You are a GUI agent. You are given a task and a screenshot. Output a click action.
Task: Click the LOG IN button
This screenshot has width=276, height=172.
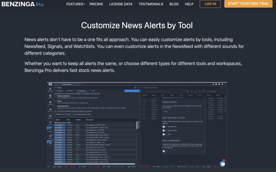coord(210,4)
